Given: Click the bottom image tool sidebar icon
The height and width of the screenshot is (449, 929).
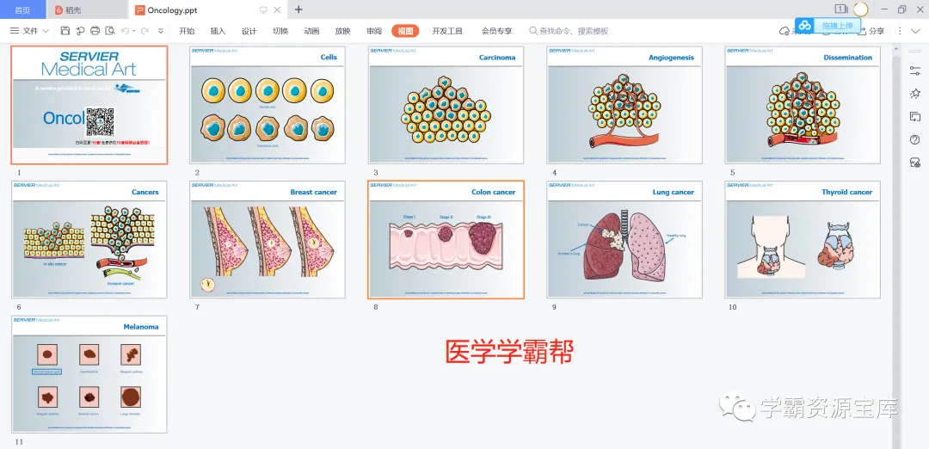Looking at the screenshot, I should (x=914, y=163).
